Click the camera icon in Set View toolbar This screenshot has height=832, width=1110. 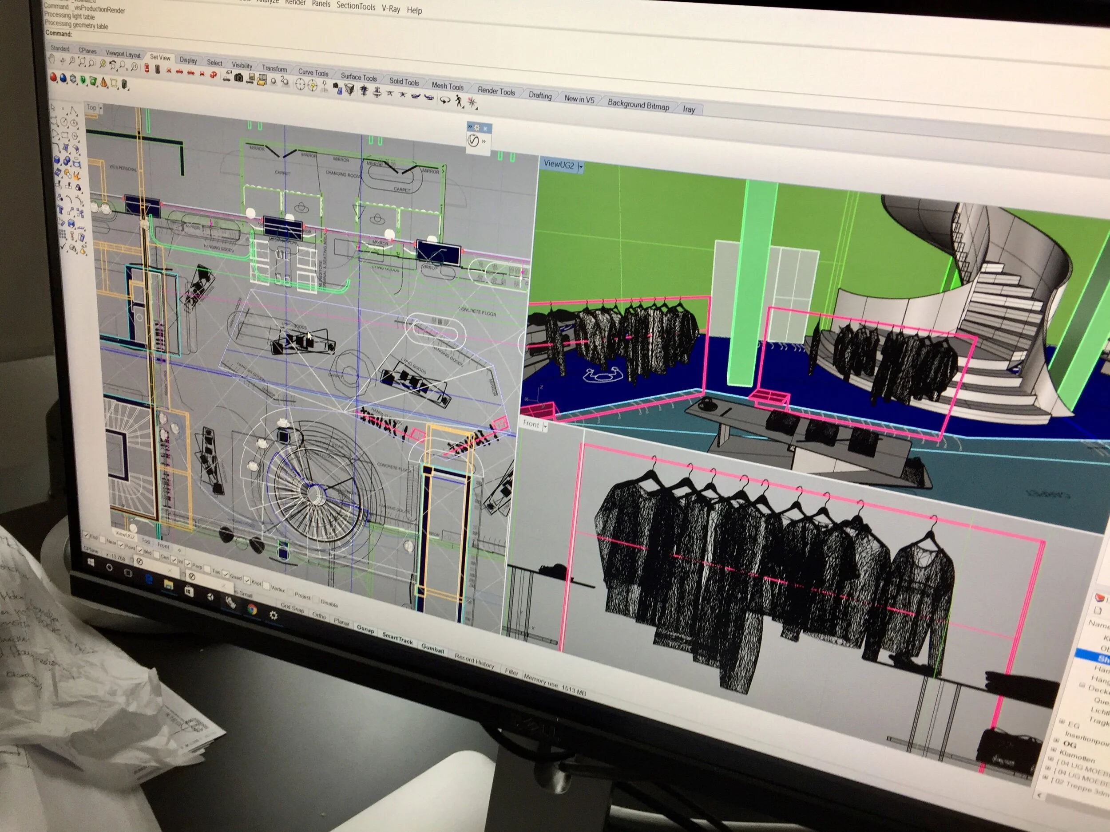[238, 78]
